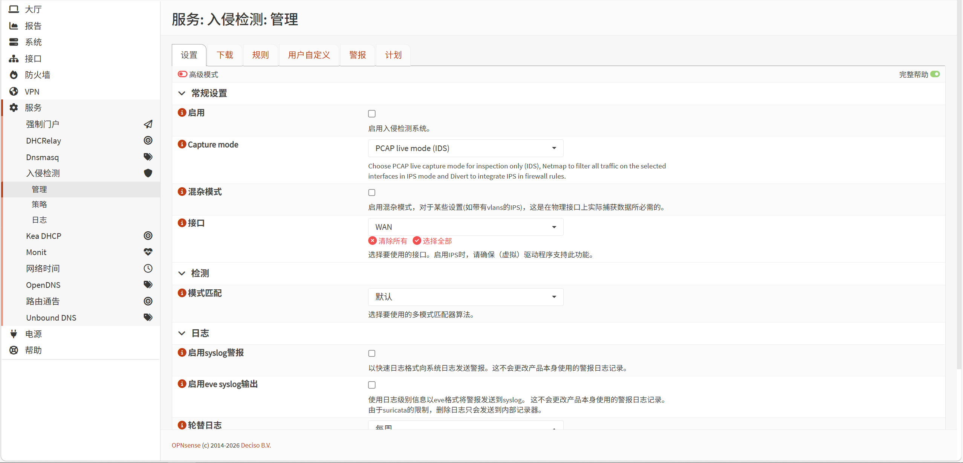Toggle the 高级模式 advanced mode switch

click(x=183, y=74)
